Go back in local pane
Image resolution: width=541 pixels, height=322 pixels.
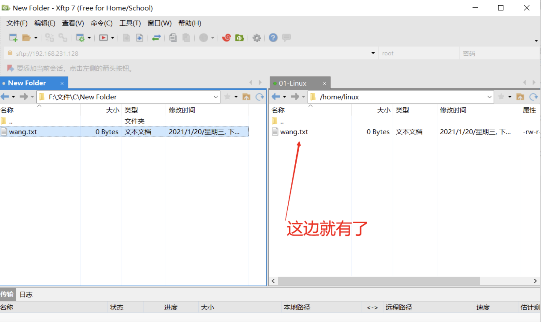pos(5,97)
